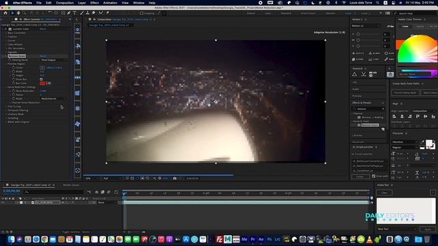Open the Viewing Mode Final Output dropdown

[x=53, y=60]
